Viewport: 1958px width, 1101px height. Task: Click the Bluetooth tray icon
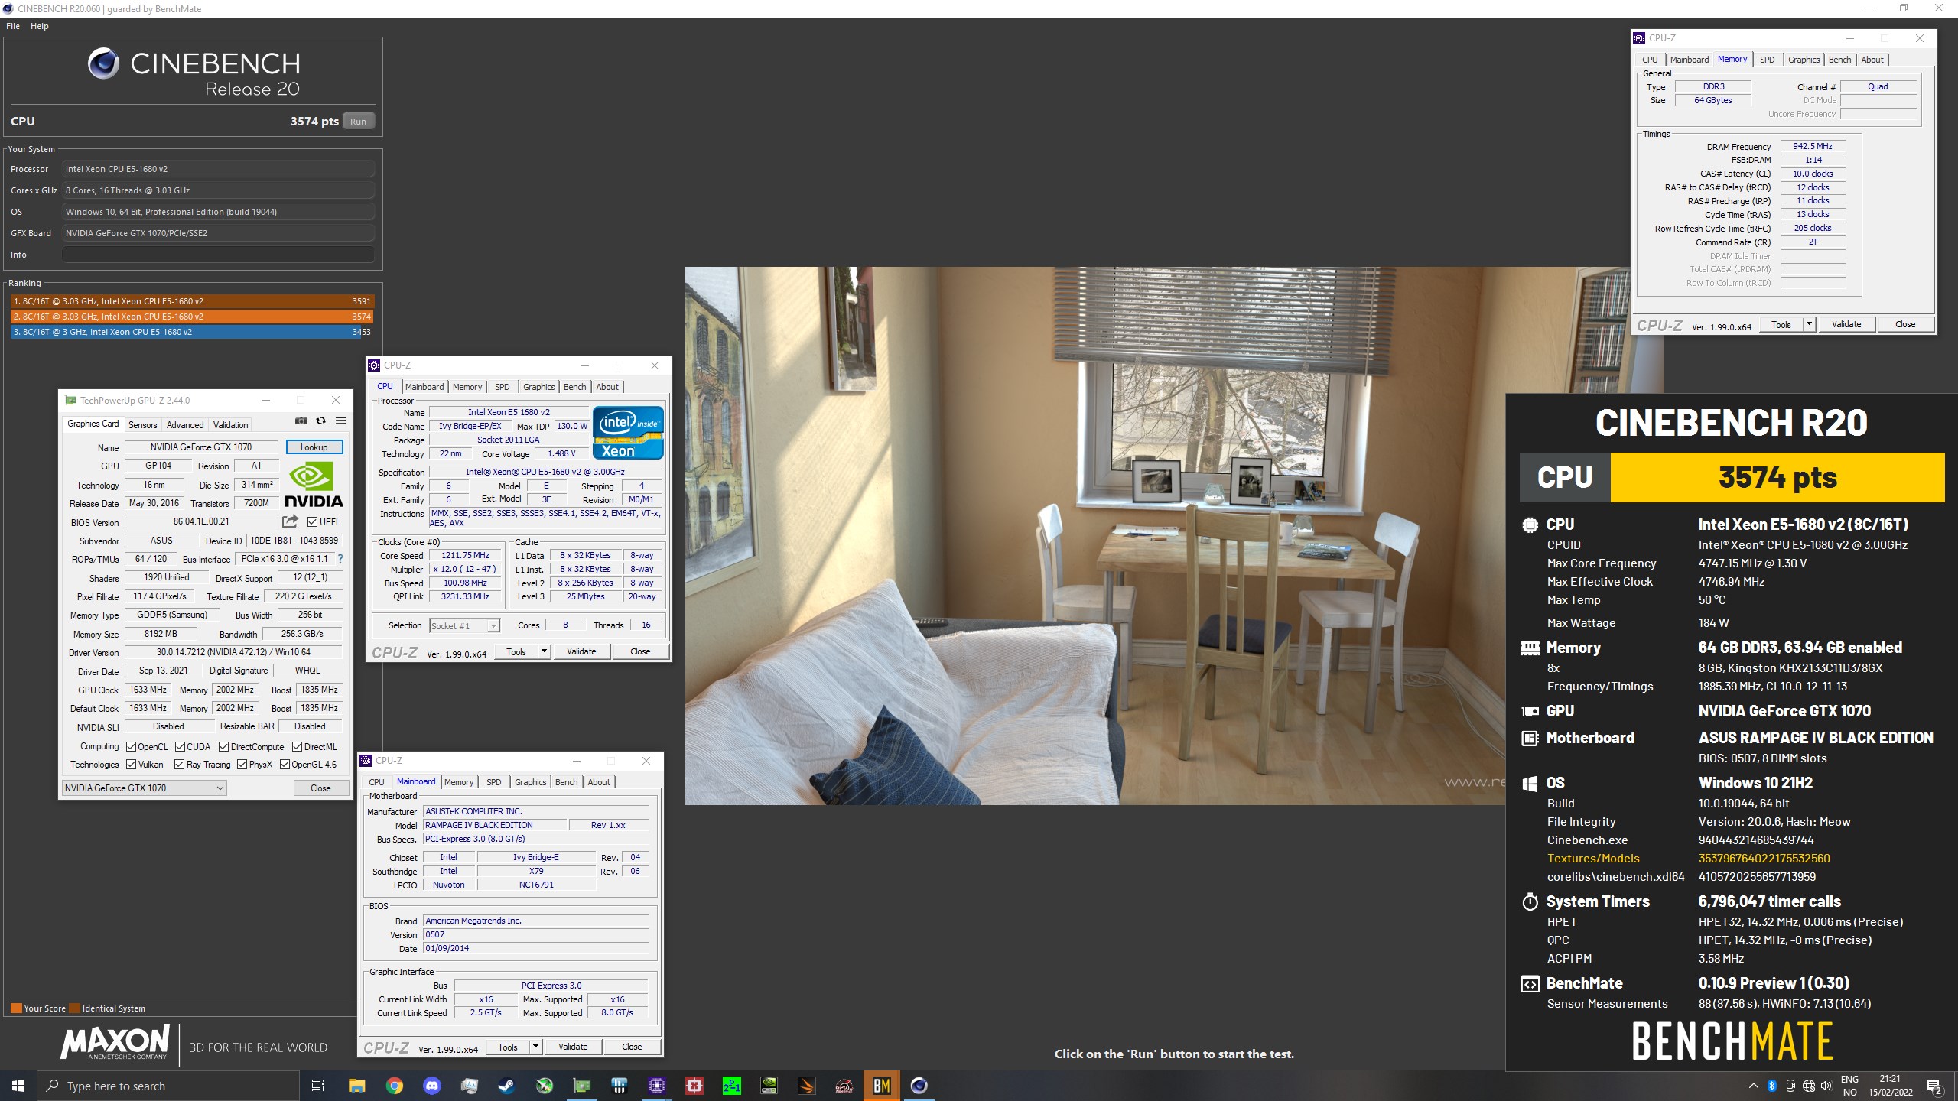pyautogui.click(x=1772, y=1086)
